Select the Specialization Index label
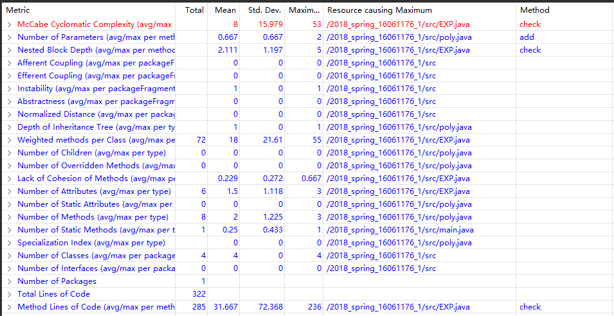Screen dimensions: 614x316 91,243
